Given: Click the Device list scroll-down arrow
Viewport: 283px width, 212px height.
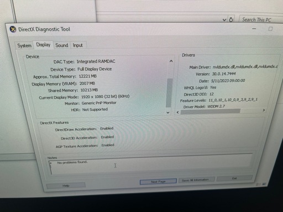Looking at the screenshot, I should 168,112.
